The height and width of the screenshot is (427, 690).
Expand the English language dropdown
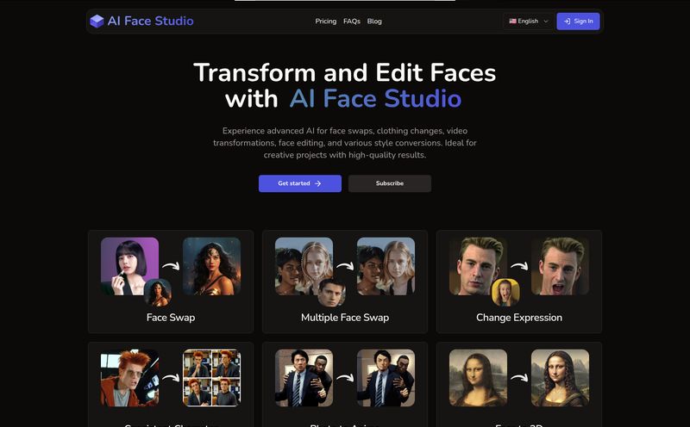coord(529,21)
